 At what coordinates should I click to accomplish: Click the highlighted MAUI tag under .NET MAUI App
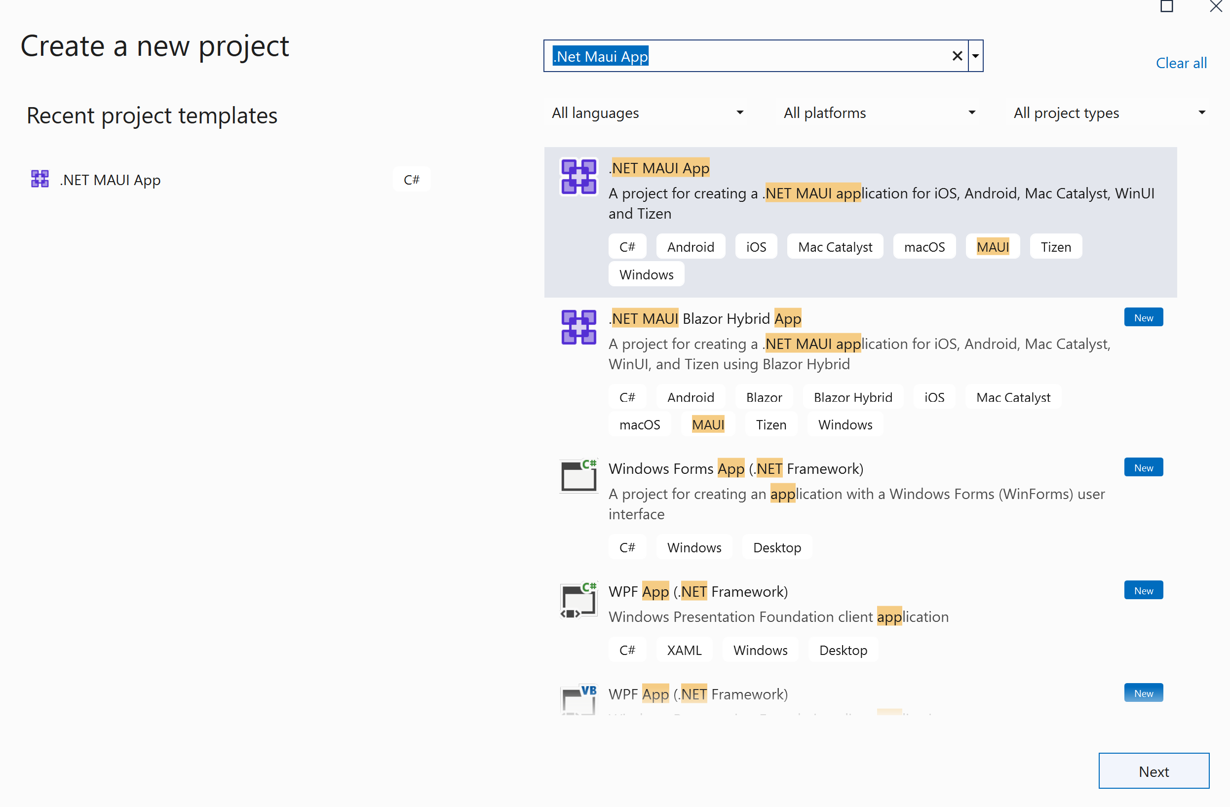click(x=992, y=246)
